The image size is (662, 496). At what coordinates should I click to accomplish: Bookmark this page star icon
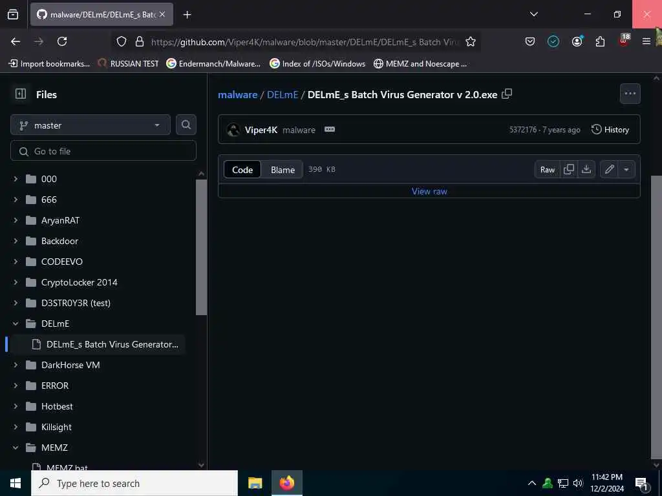point(471,41)
